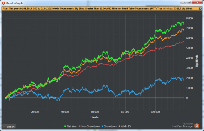Click the Showdown legend label
This screenshot has height=131, width=204.
(x=110, y=126)
